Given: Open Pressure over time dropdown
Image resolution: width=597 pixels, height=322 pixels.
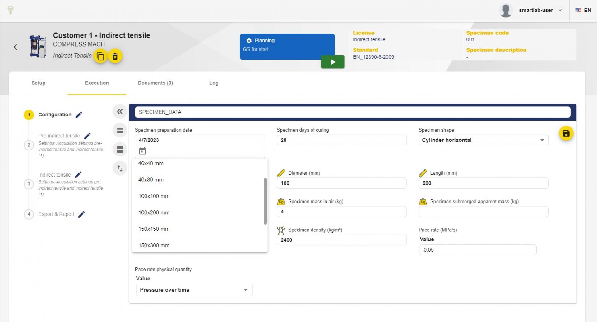Looking at the screenshot, I should (194, 290).
